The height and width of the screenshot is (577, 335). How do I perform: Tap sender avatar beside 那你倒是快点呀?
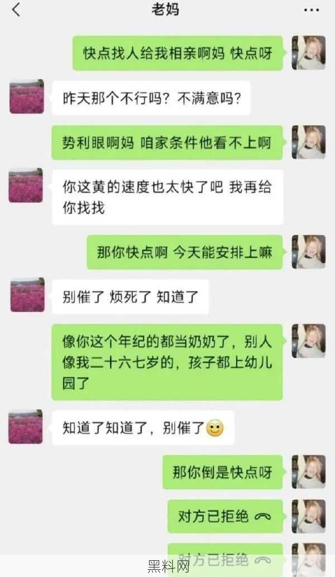(x=309, y=472)
